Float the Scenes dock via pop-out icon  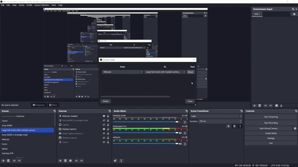tap(54, 111)
